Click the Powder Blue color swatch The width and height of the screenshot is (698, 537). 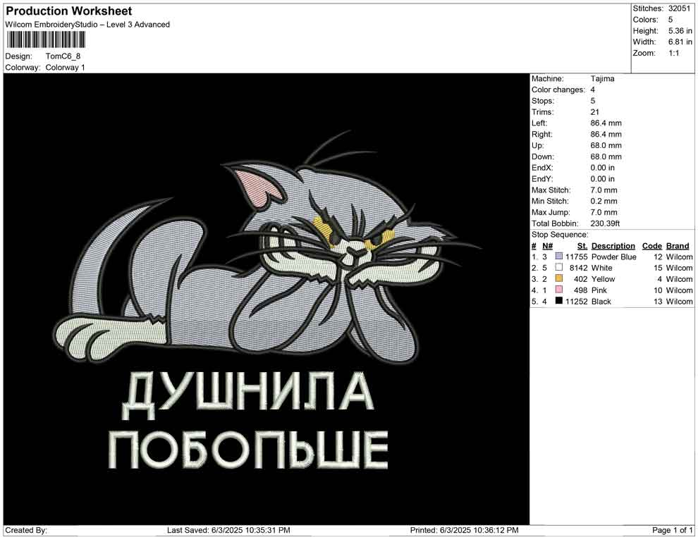pyautogui.click(x=558, y=257)
